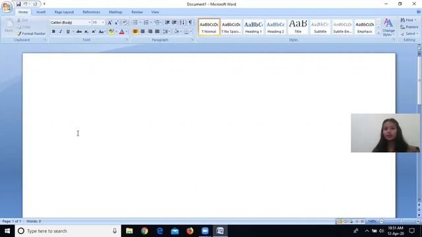
Task: Go to the References tab
Action: [91, 12]
